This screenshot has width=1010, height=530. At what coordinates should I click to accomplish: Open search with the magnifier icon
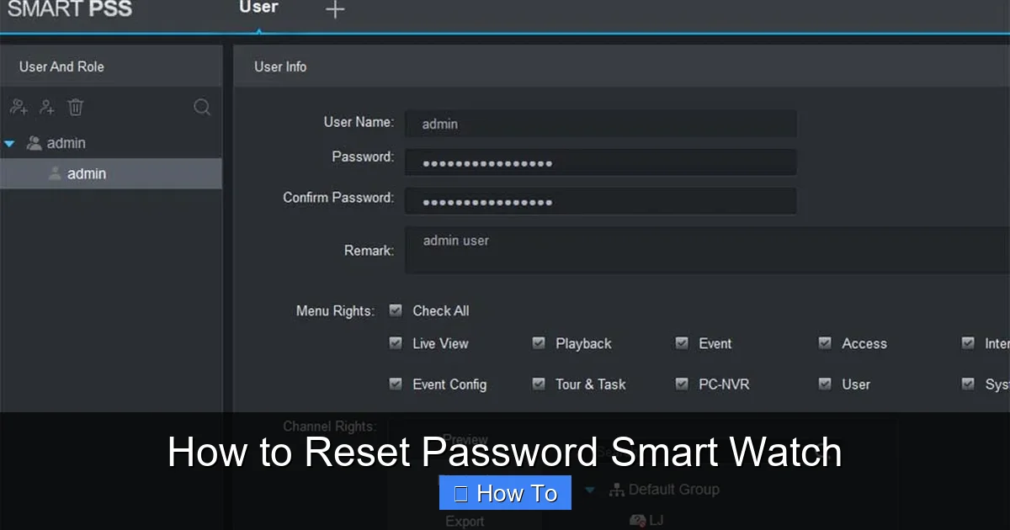pyautogui.click(x=201, y=107)
